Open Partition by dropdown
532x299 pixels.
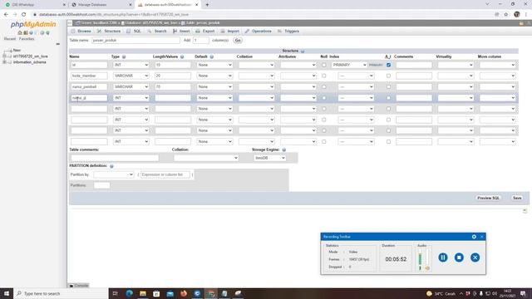click(x=114, y=174)
